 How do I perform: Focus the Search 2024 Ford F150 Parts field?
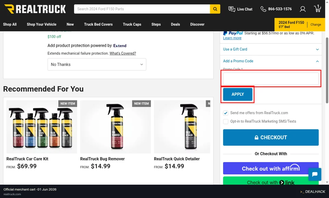[142, 9]
